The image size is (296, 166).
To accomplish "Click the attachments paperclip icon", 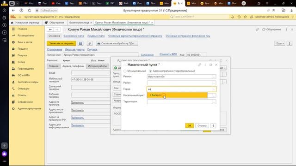I will 90,43.
